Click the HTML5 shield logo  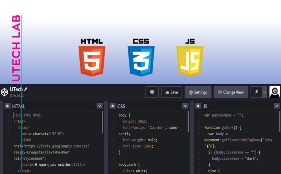pyautogui.click(x=92, y=61)
